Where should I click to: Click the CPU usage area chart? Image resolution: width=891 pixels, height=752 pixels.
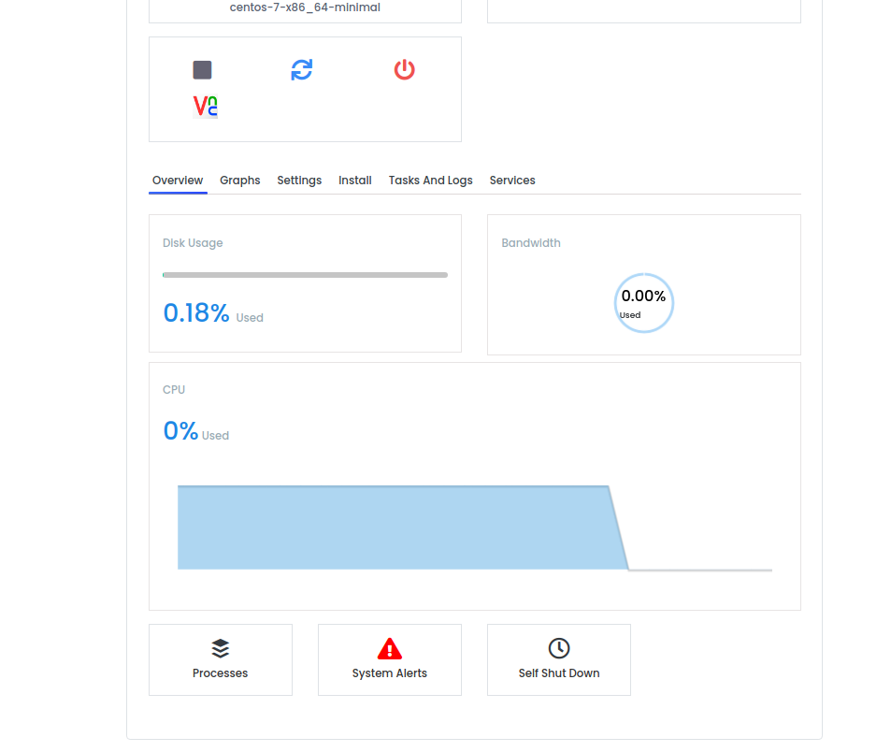475,528
